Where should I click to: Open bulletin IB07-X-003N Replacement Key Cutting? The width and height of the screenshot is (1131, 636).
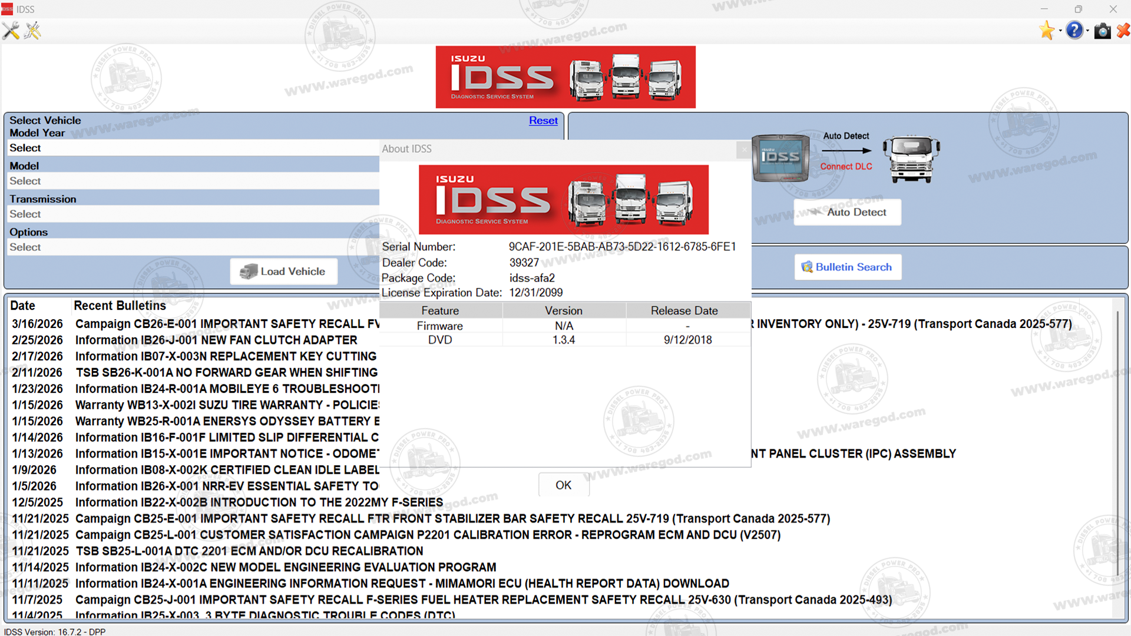[194, 356]
